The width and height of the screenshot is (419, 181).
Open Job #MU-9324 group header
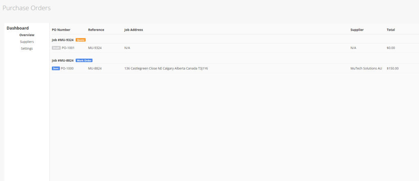(x=63, y=40)
